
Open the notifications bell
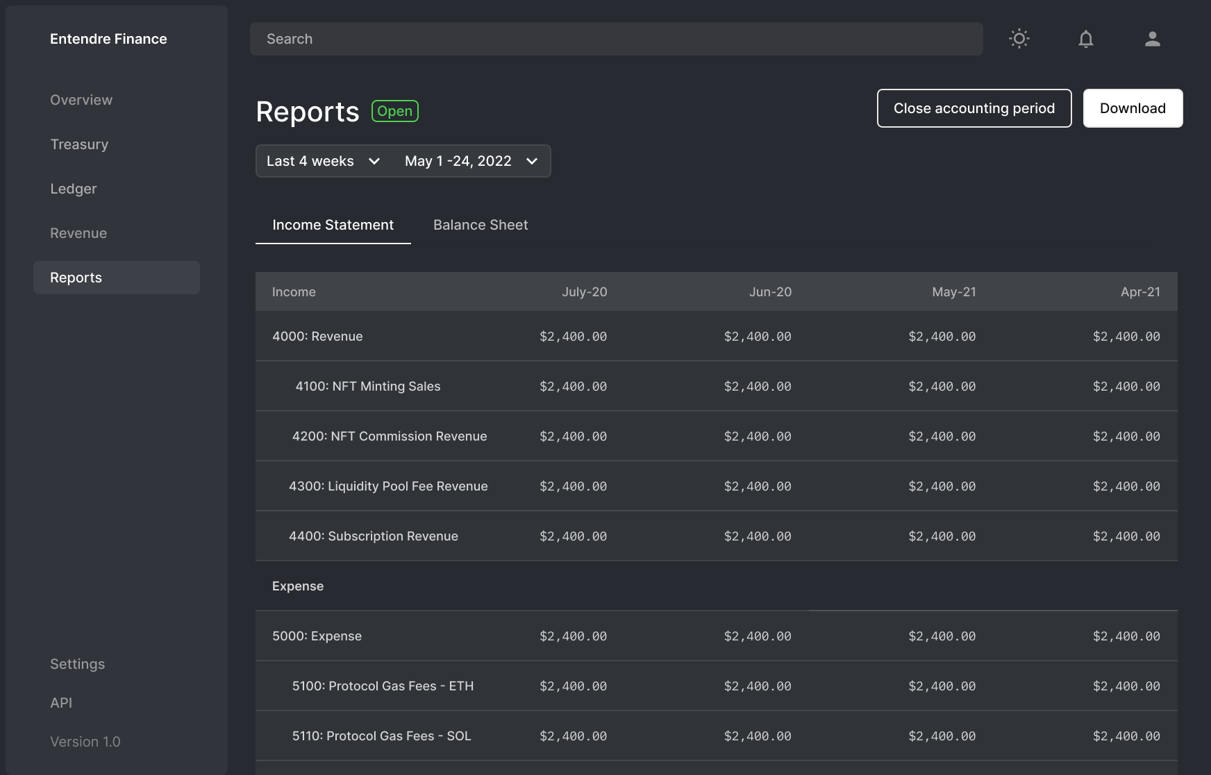click(1085, 39)
